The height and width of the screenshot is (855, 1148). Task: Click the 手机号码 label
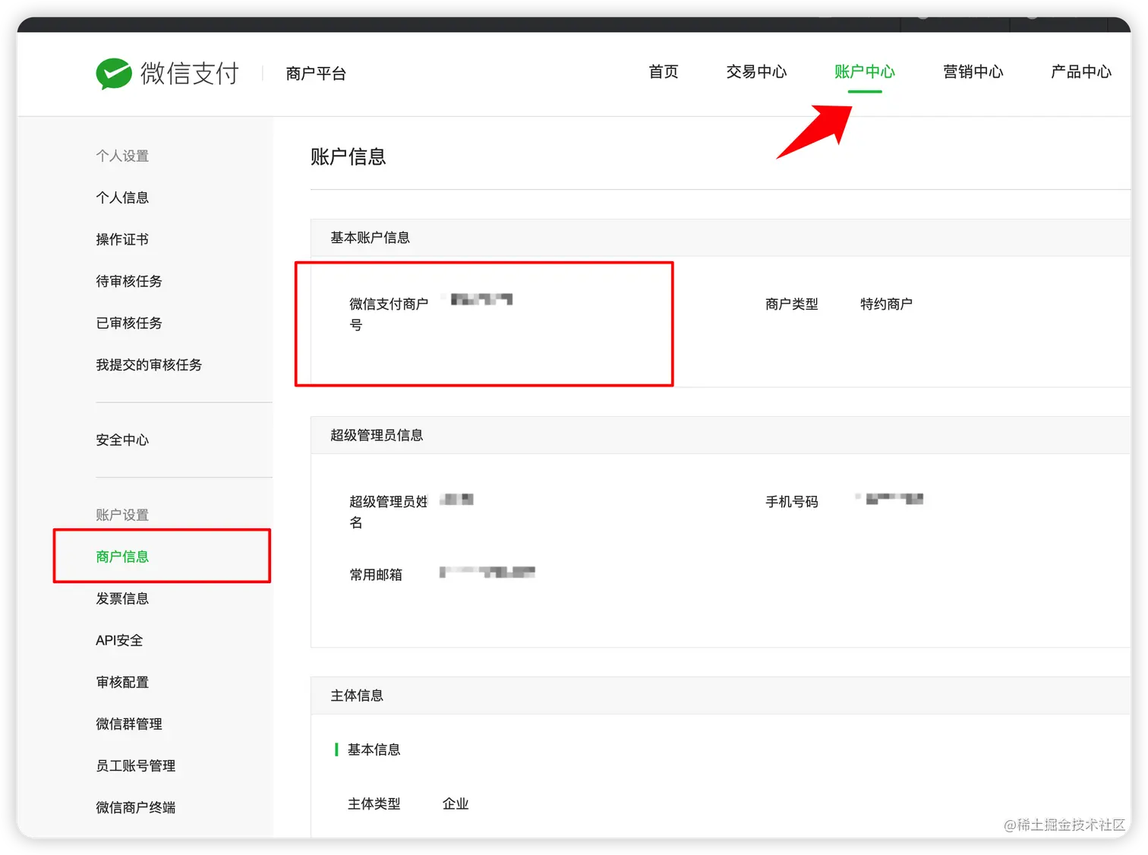[792, 501]
